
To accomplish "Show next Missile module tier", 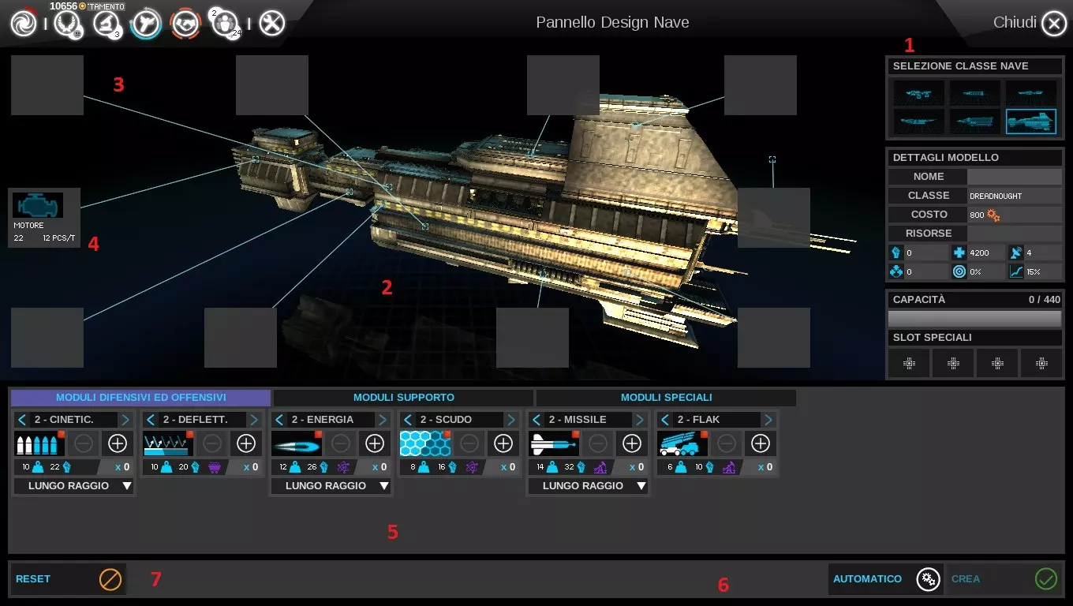I will pyautogui.click(x=639, y=420).
